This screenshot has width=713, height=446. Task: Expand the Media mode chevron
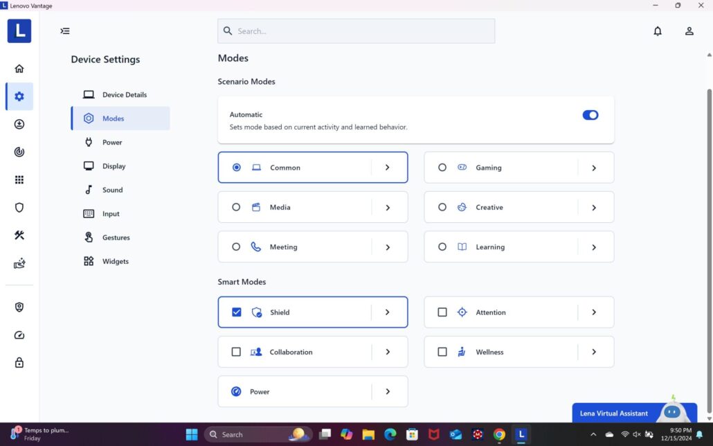coord(388,208)
